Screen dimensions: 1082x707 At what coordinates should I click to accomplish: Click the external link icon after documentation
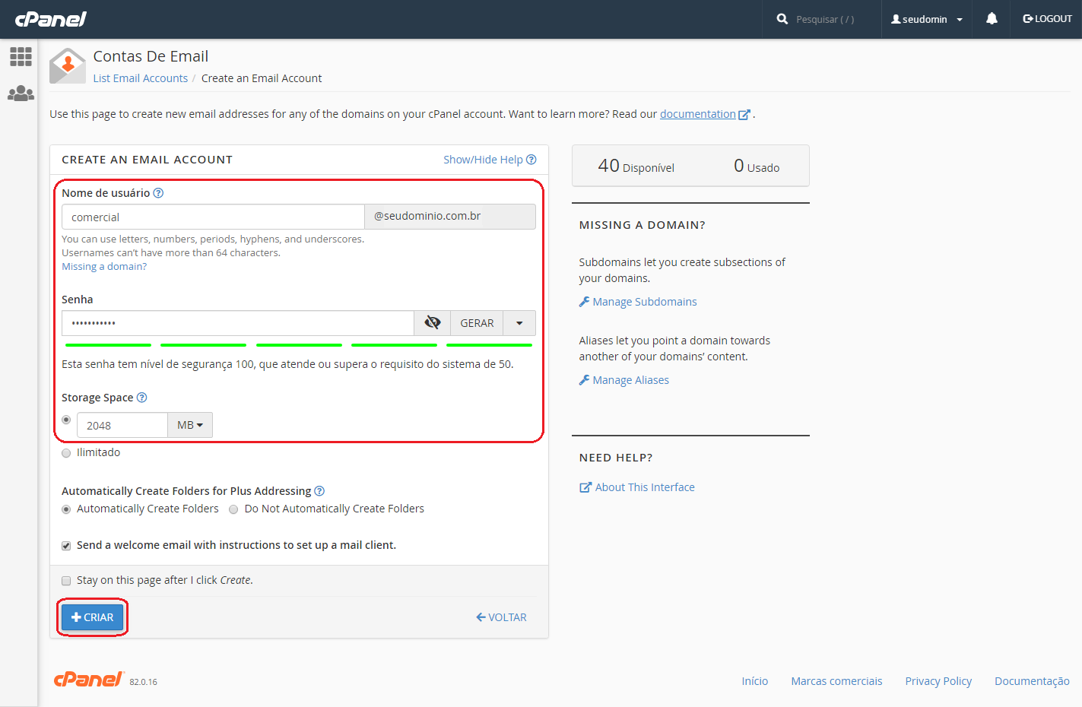click(x=744, y=115)
